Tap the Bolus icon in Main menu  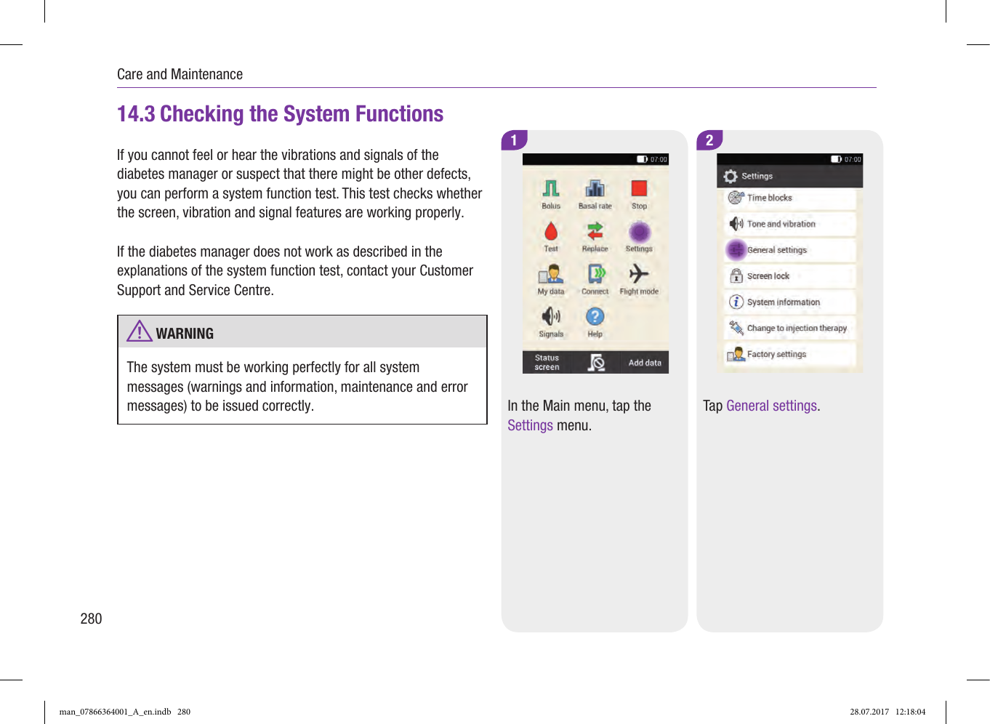[551, 189]
